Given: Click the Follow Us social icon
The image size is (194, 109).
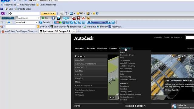Looking at the screenshot, I should coord(174,106).
